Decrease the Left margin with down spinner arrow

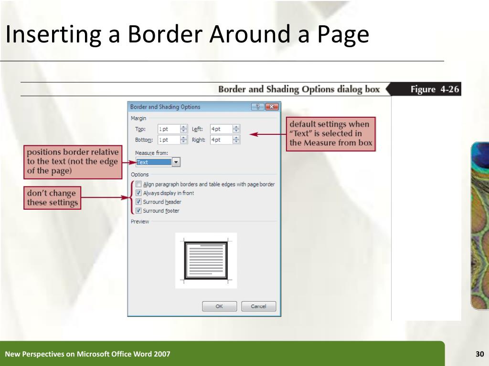(x=236, y=131)
